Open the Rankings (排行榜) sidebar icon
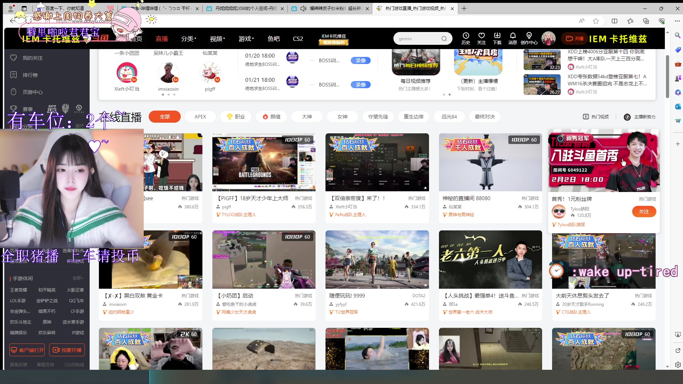The image size is (683, 384). tap(14, 75)
